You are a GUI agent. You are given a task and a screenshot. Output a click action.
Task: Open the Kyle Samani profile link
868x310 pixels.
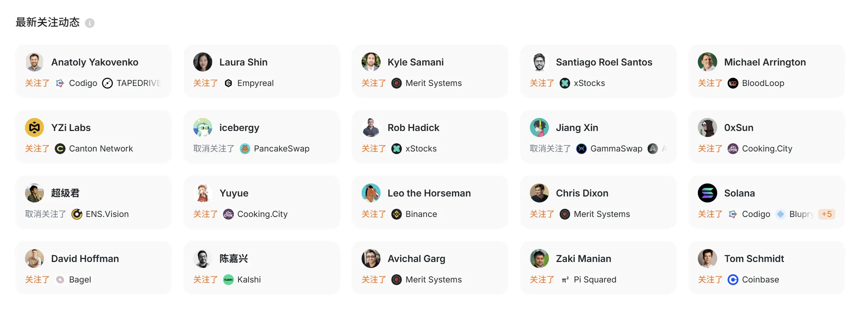[x=415, y=62]
